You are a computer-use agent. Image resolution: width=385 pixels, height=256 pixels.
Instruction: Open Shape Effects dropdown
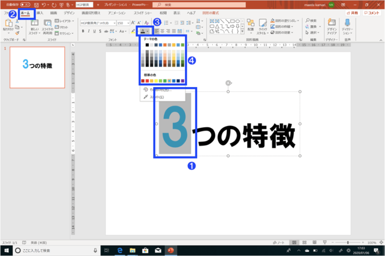click(282, 33)
